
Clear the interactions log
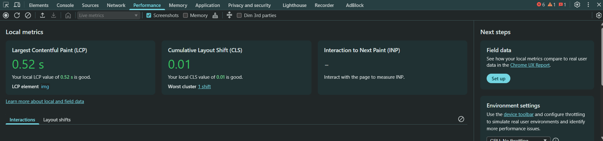pos(461,119)
